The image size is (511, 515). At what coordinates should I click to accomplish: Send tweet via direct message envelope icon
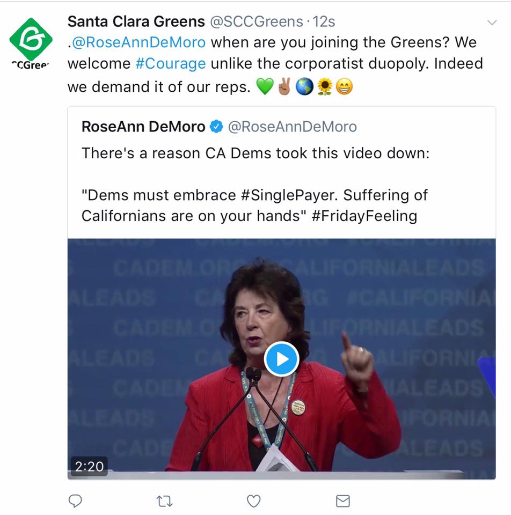pos(342,501)
